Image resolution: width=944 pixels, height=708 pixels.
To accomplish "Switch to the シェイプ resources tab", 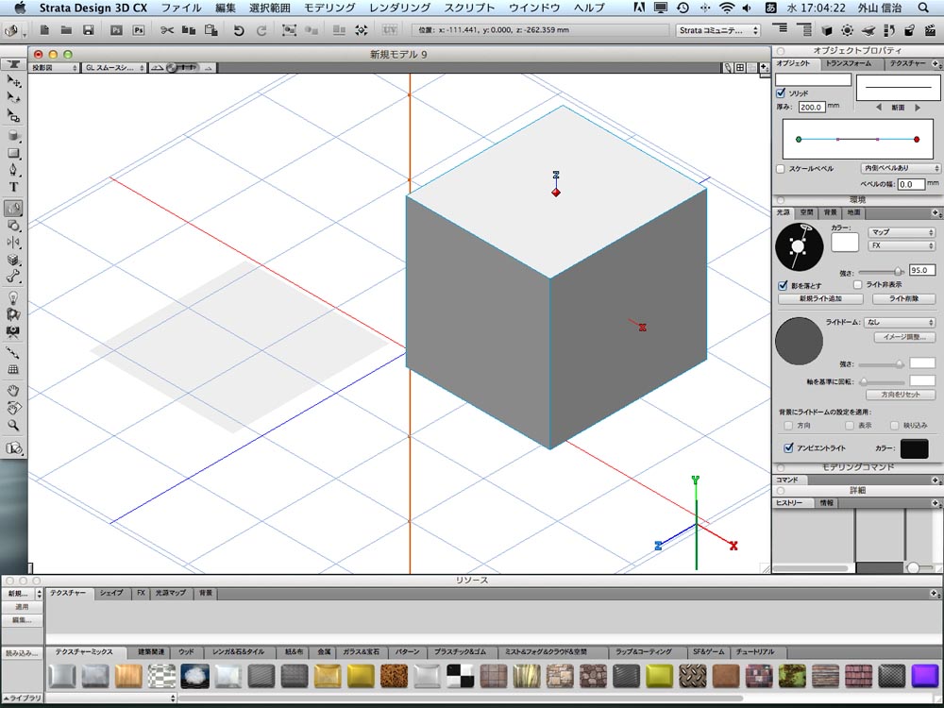I will click(x=111, y=593).
